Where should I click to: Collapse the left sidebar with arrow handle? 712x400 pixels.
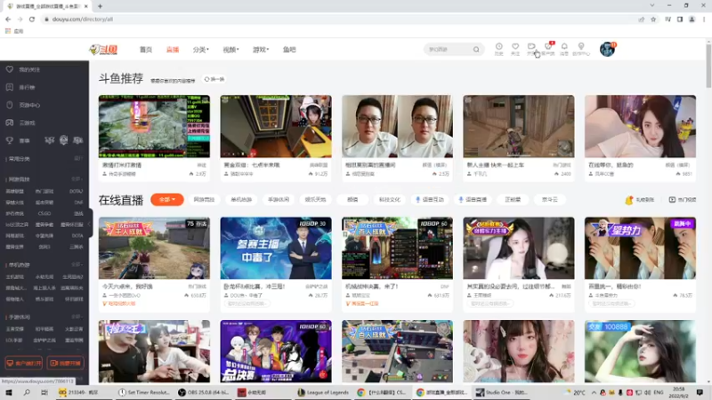click(x=91, y=223)
